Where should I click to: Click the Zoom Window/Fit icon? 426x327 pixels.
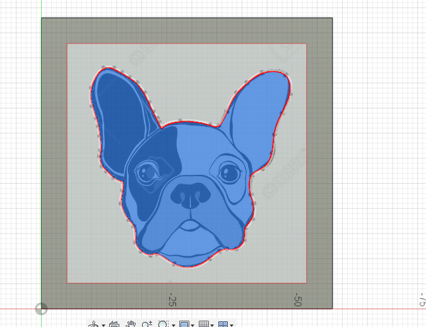(x=163, y=324)
